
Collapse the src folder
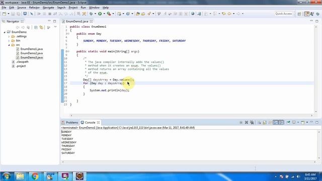click(x=9, y=45)
